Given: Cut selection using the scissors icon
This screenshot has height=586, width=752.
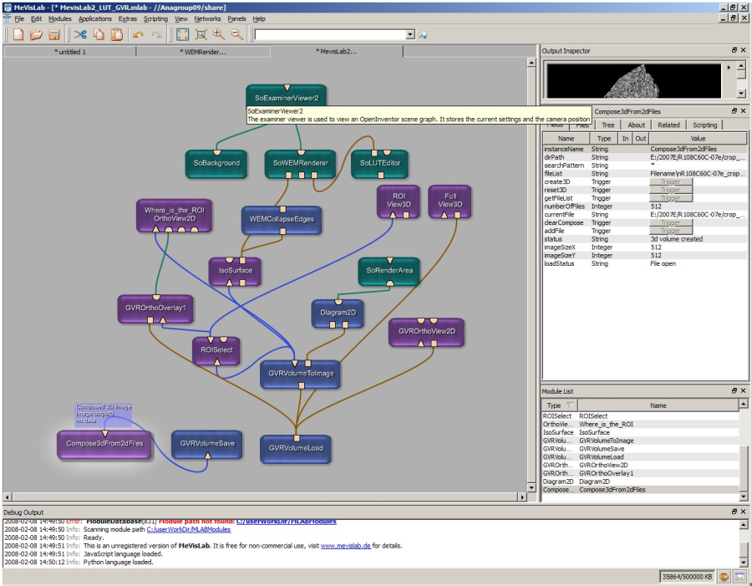Looking at the screenshot, I should (x=80, y=34).
